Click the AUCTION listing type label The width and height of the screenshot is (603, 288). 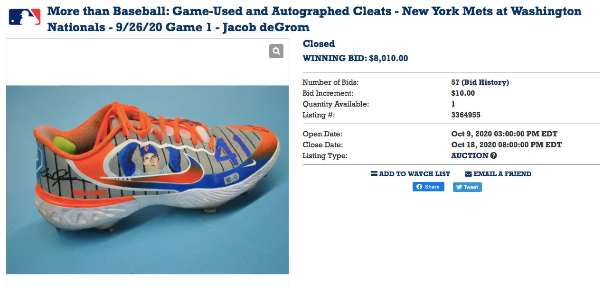pyautogui.click(x=470, y=156)
